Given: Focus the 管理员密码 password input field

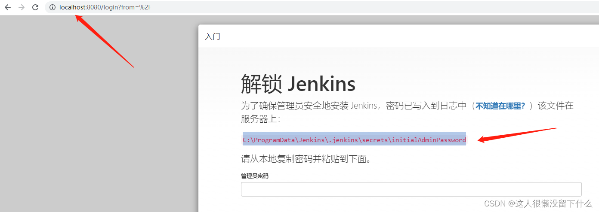Looking at the screenshot, I should [x=411, y=189].
